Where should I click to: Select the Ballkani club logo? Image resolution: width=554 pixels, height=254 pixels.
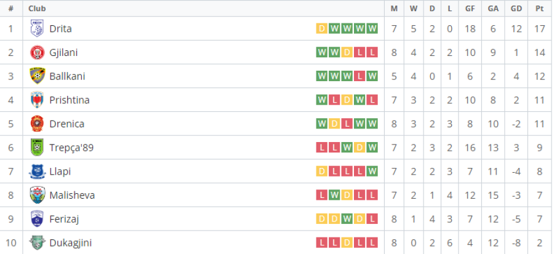(37, 76)
